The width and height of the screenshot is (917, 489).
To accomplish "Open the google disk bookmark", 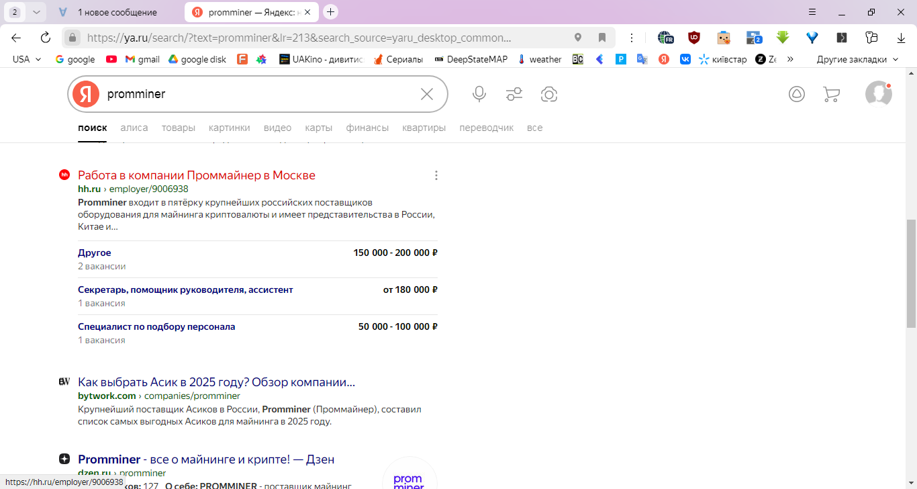I will [x=197, y=59].
